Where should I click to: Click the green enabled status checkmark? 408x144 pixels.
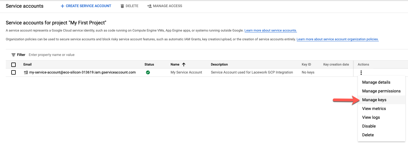(148, 72)
